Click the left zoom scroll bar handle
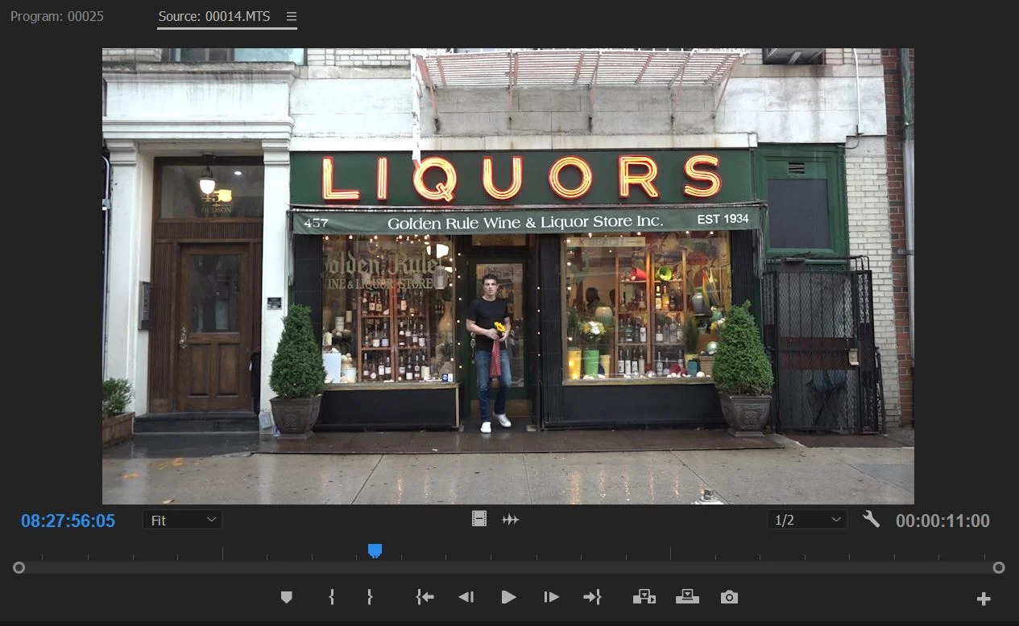 [x=19, y=567]
